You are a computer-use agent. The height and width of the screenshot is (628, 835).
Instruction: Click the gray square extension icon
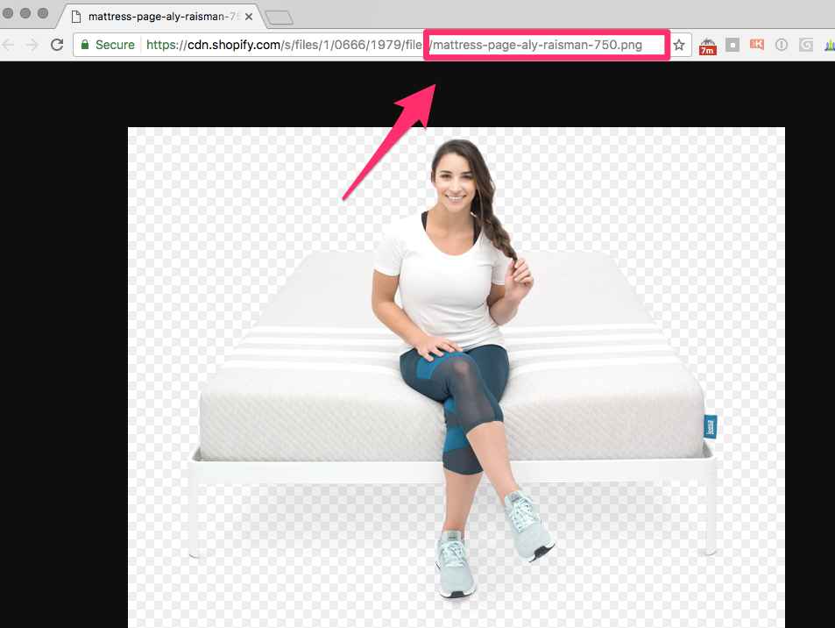coord(732,45)
